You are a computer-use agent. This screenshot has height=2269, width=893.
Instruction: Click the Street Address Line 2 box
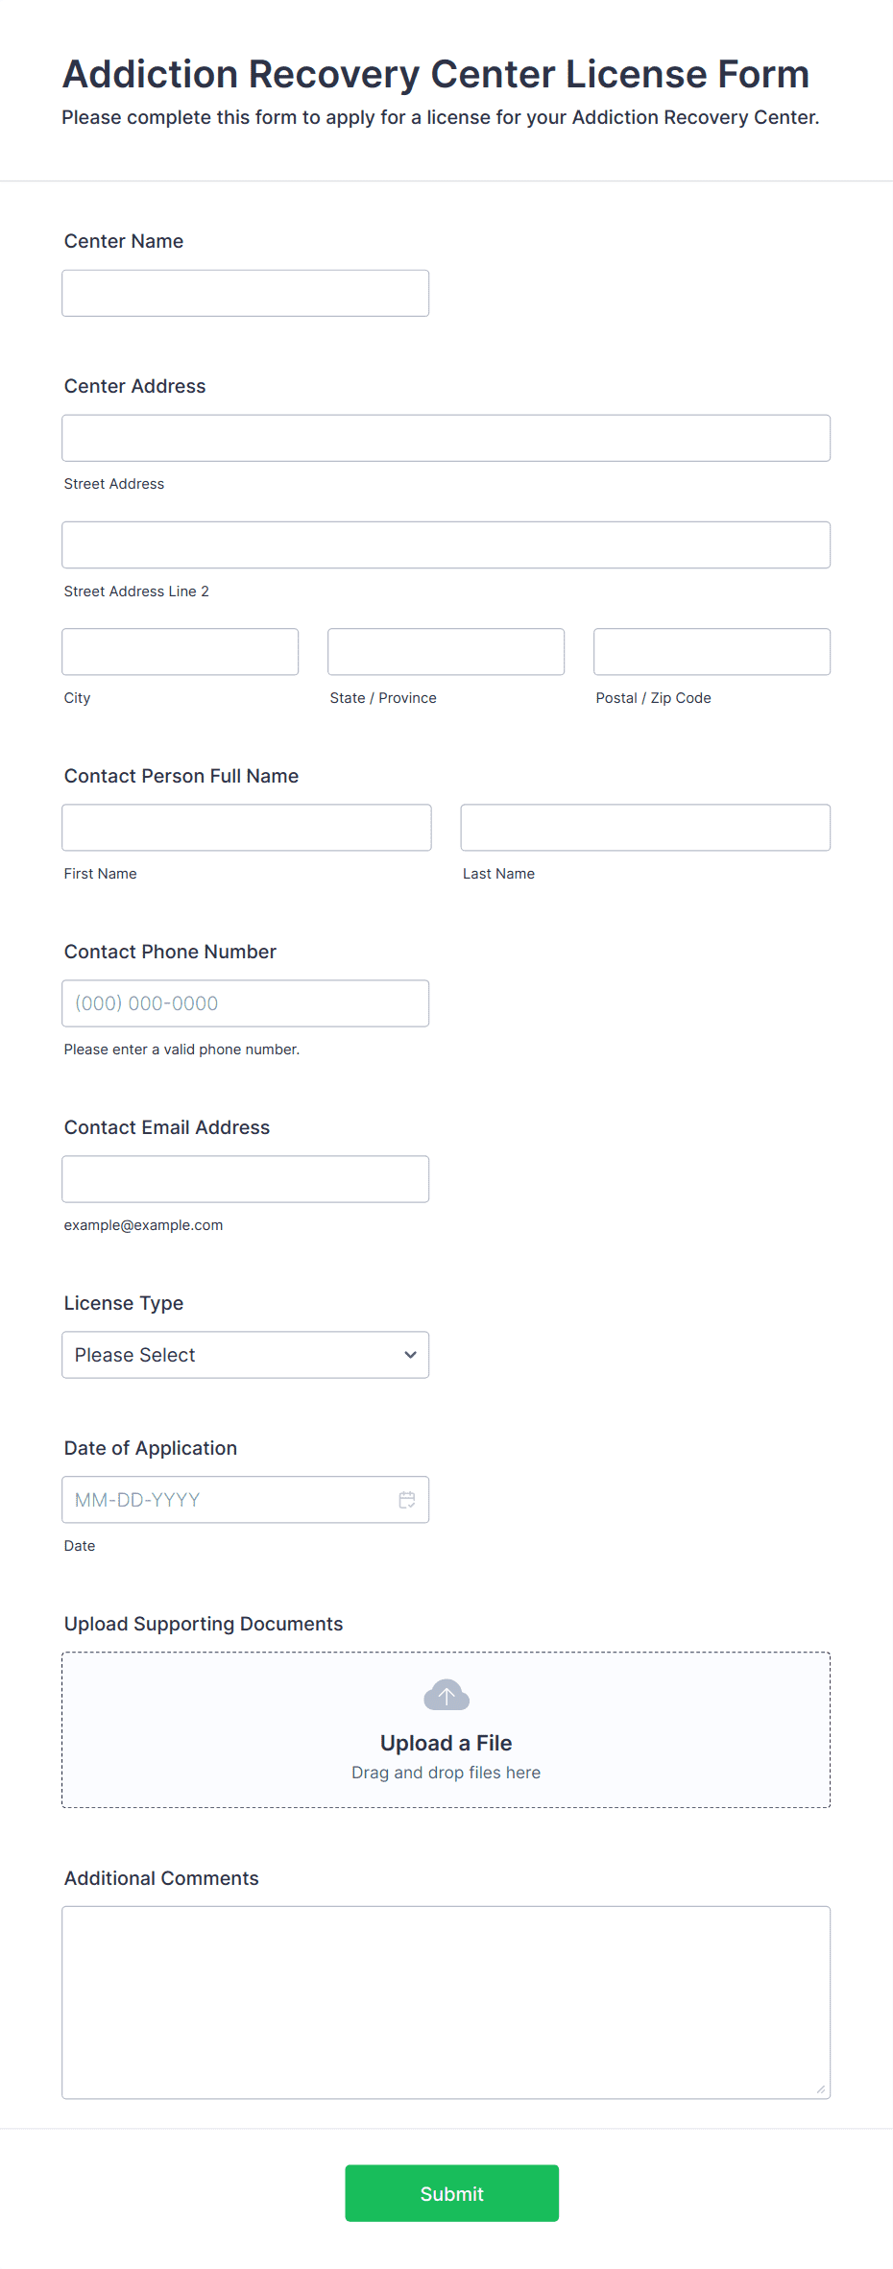coord(446,545)
